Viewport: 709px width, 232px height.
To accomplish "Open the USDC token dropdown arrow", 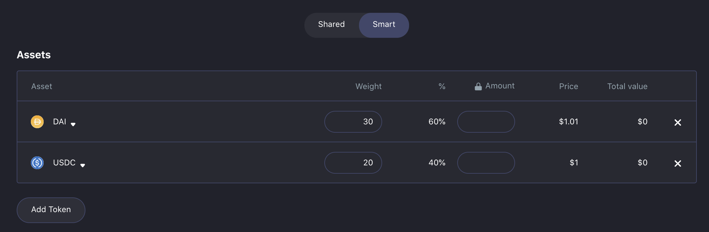I will click(83, 165).
